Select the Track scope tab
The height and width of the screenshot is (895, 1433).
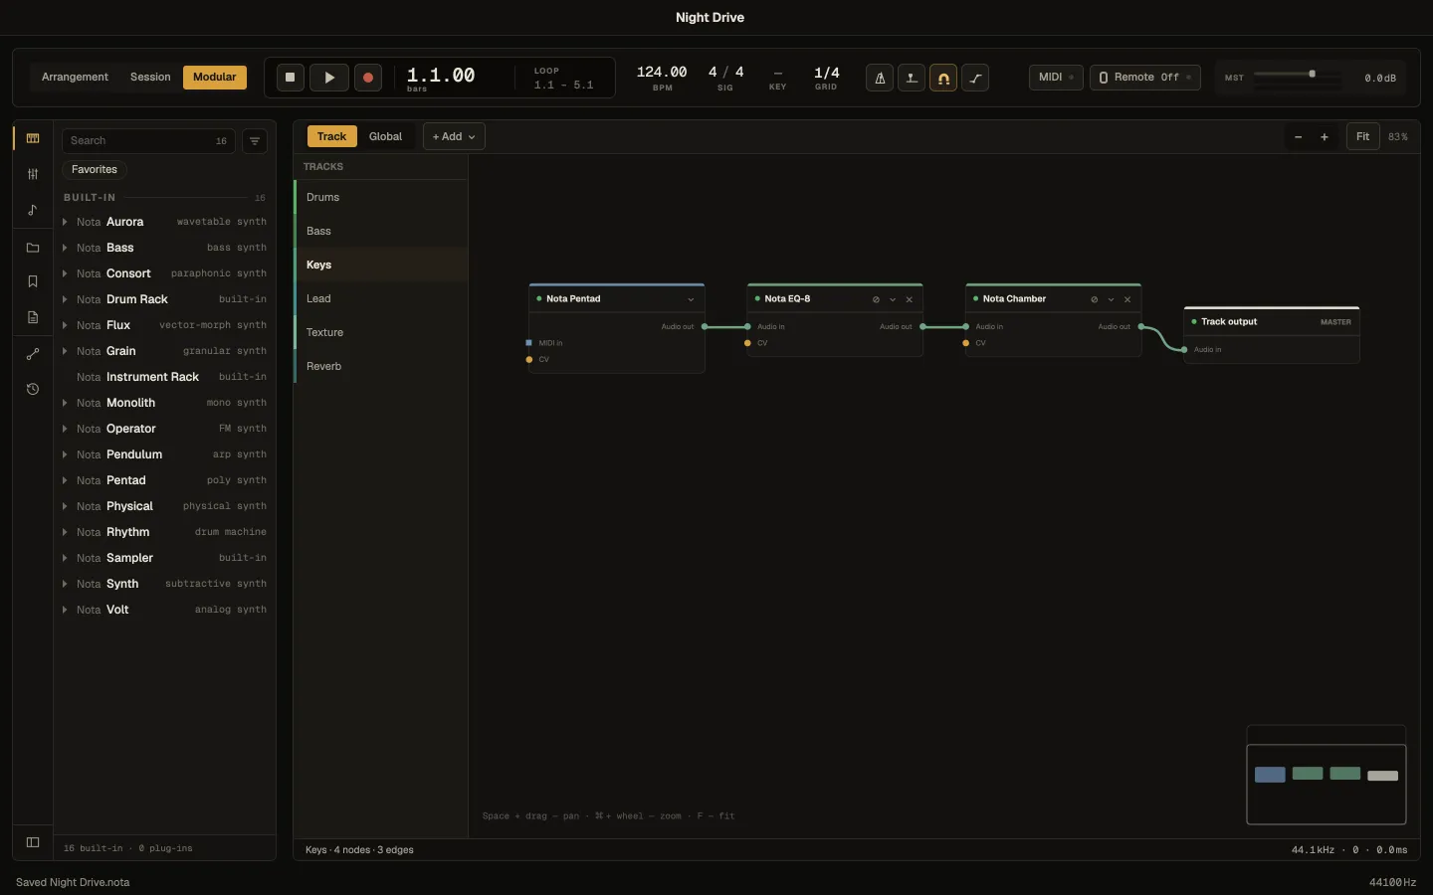tap(331, 136)
